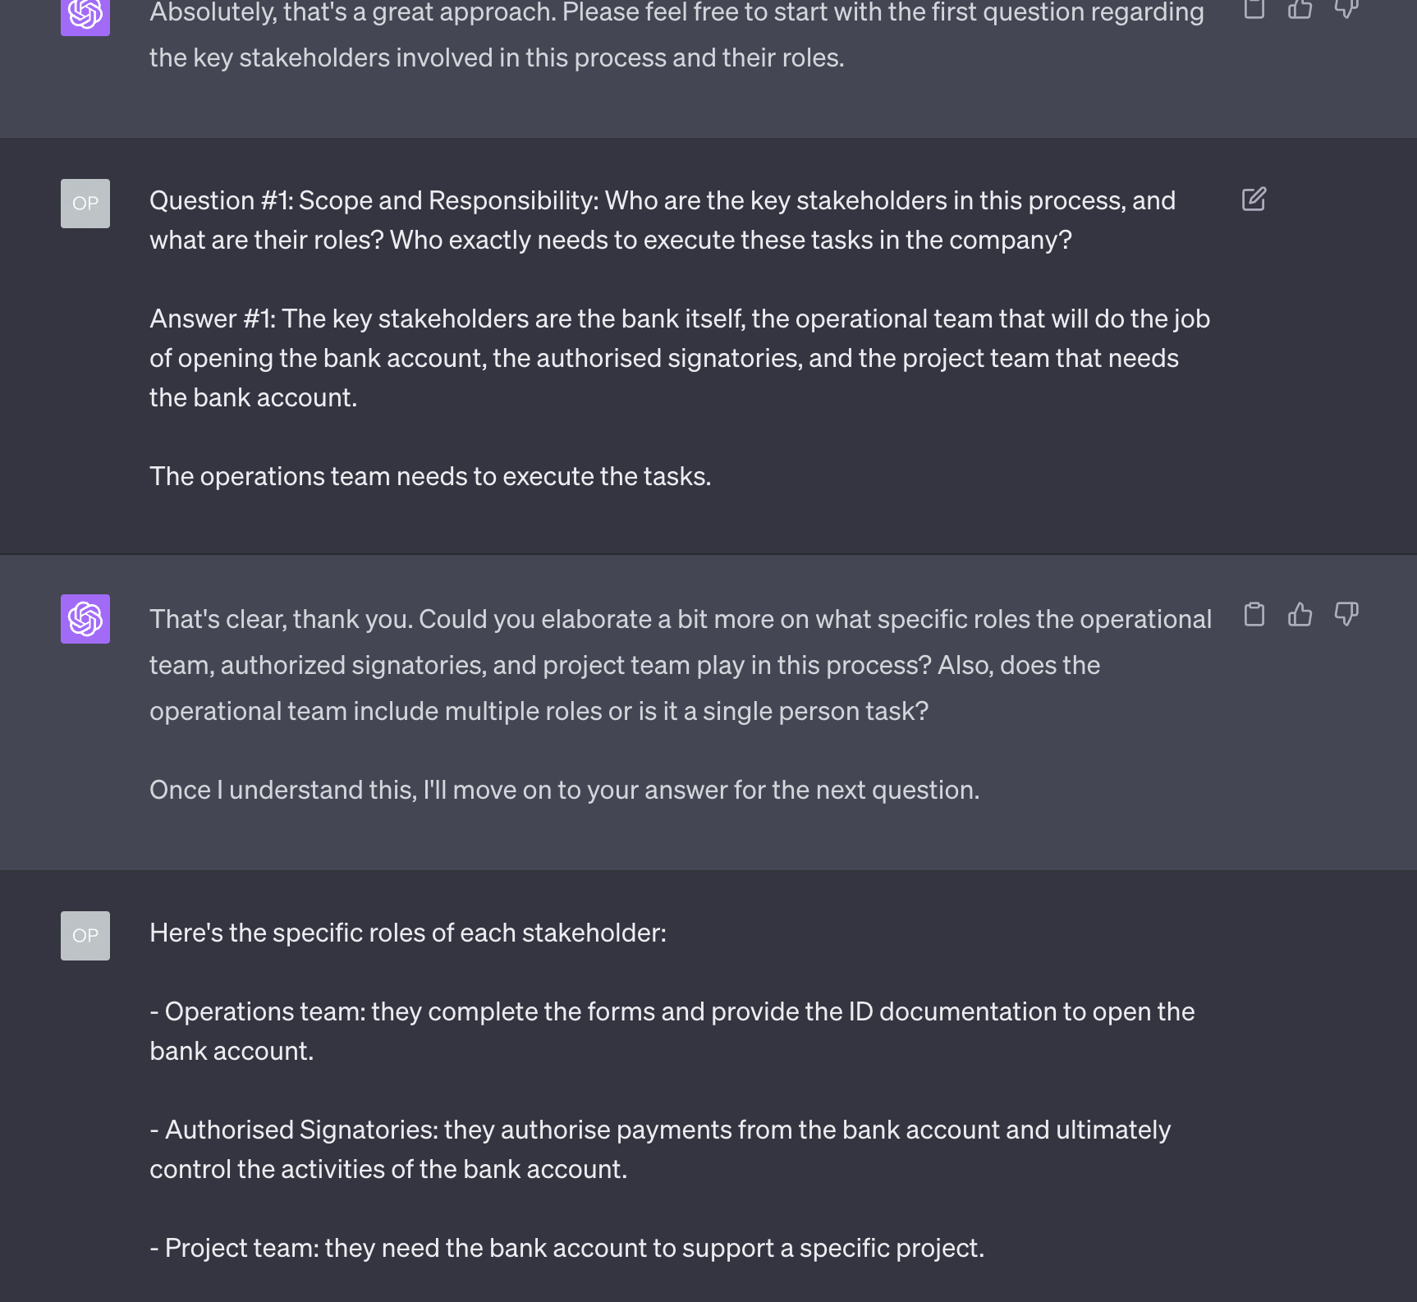This screenshot has width=1417, height=1302.
Task: Thumbs down the "That's clear, thank you" response
Action: pos(1346,614)
